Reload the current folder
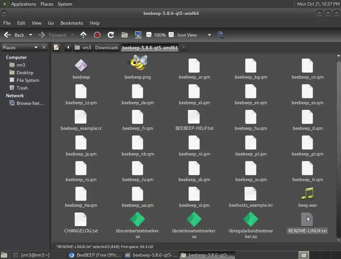 (x=111, y=35)
